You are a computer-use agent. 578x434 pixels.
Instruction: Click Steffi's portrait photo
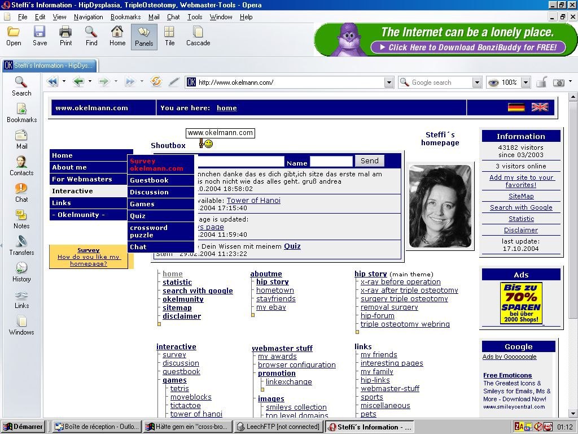440,206
